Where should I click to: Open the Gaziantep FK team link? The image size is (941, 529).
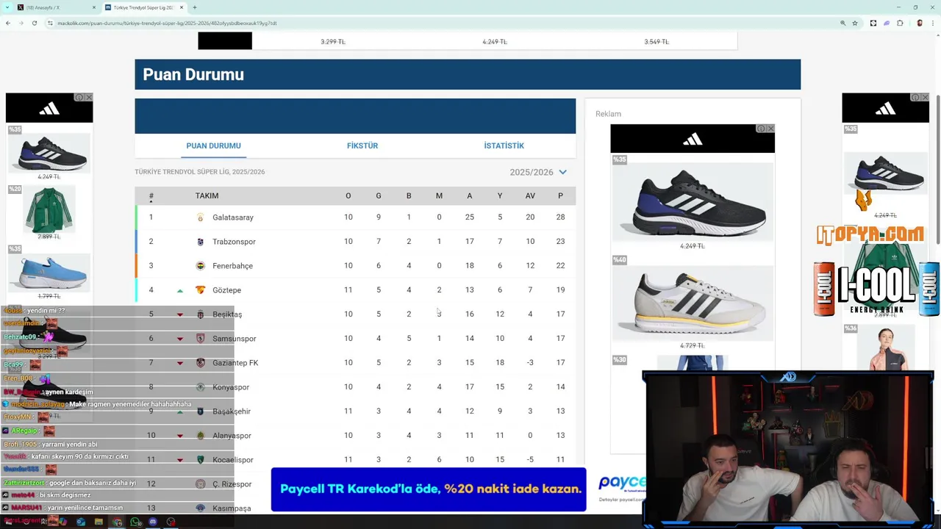(x=235, y=363)
